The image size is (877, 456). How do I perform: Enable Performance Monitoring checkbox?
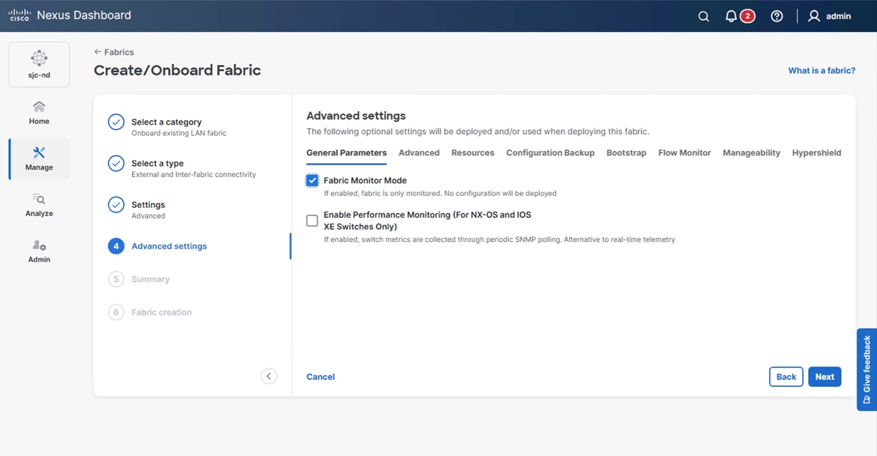(312, 221)
